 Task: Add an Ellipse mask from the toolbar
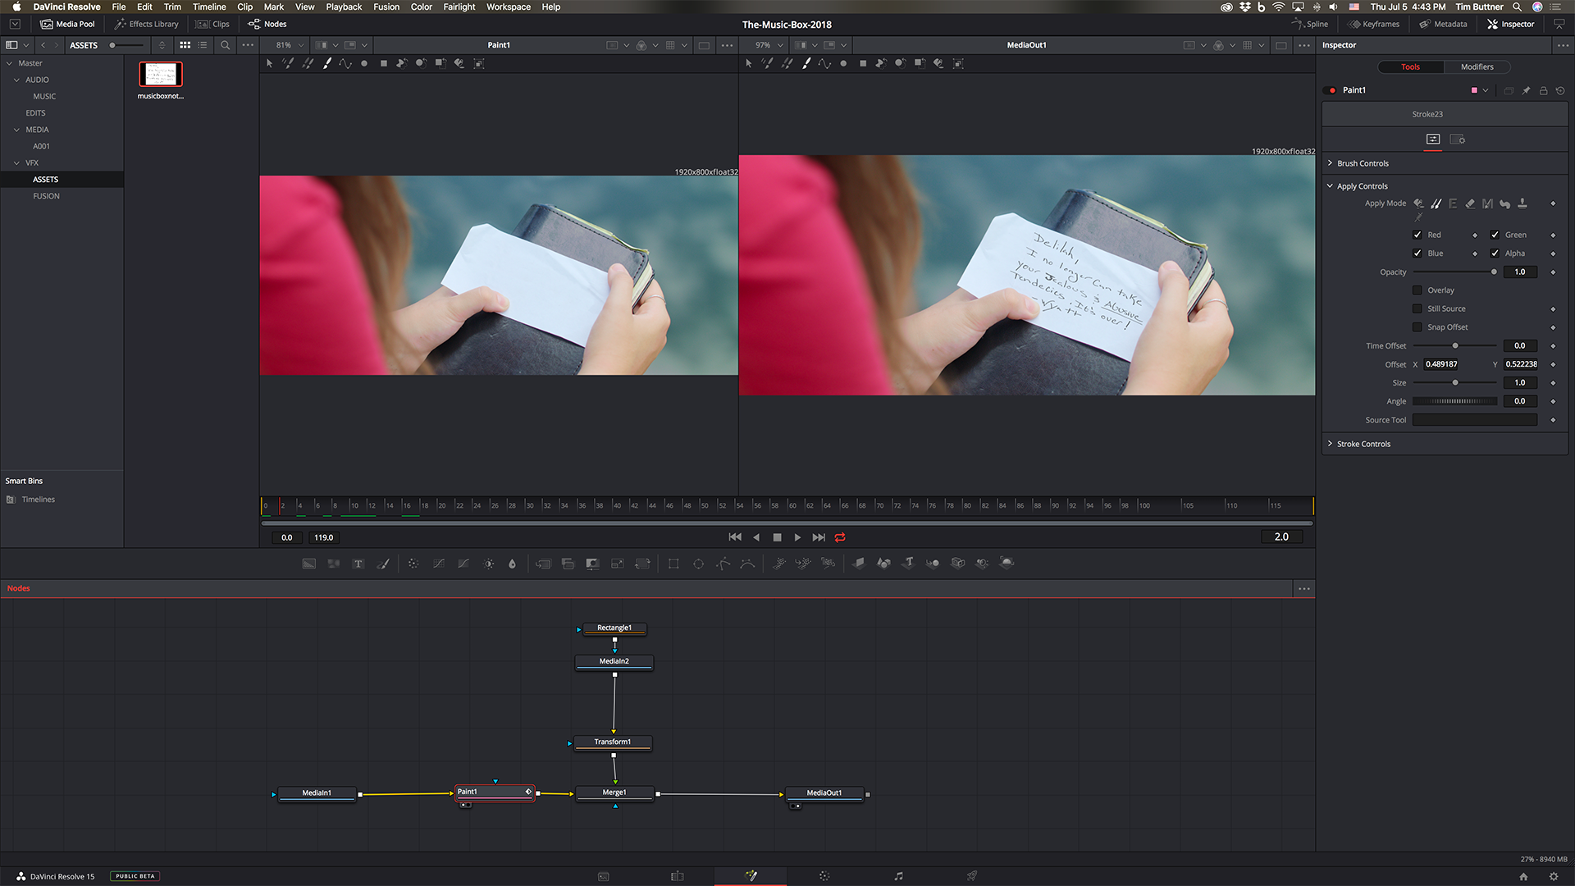698,564
